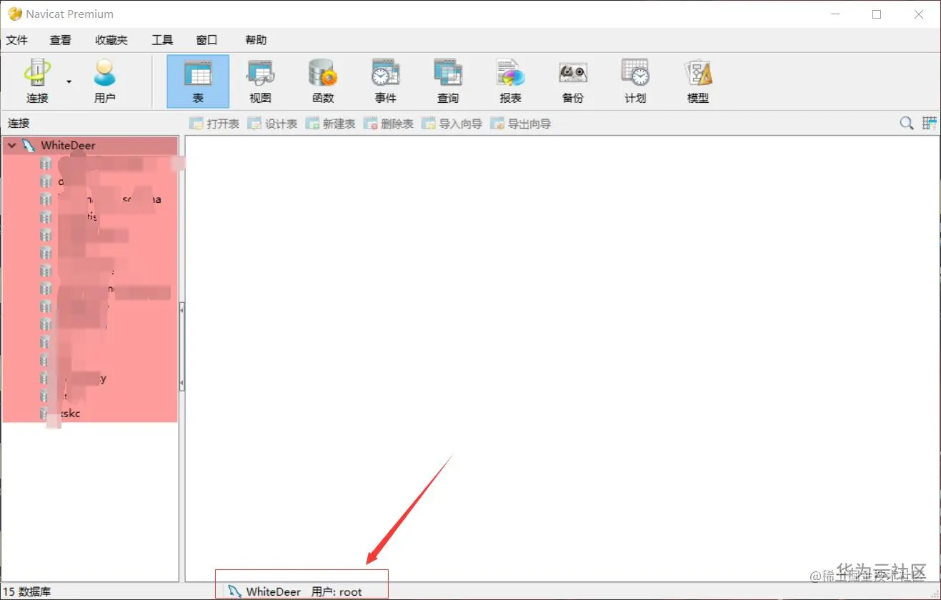Open the 收藏夹 favorites menu
This screenshot has width=941, height=600.
111,40
